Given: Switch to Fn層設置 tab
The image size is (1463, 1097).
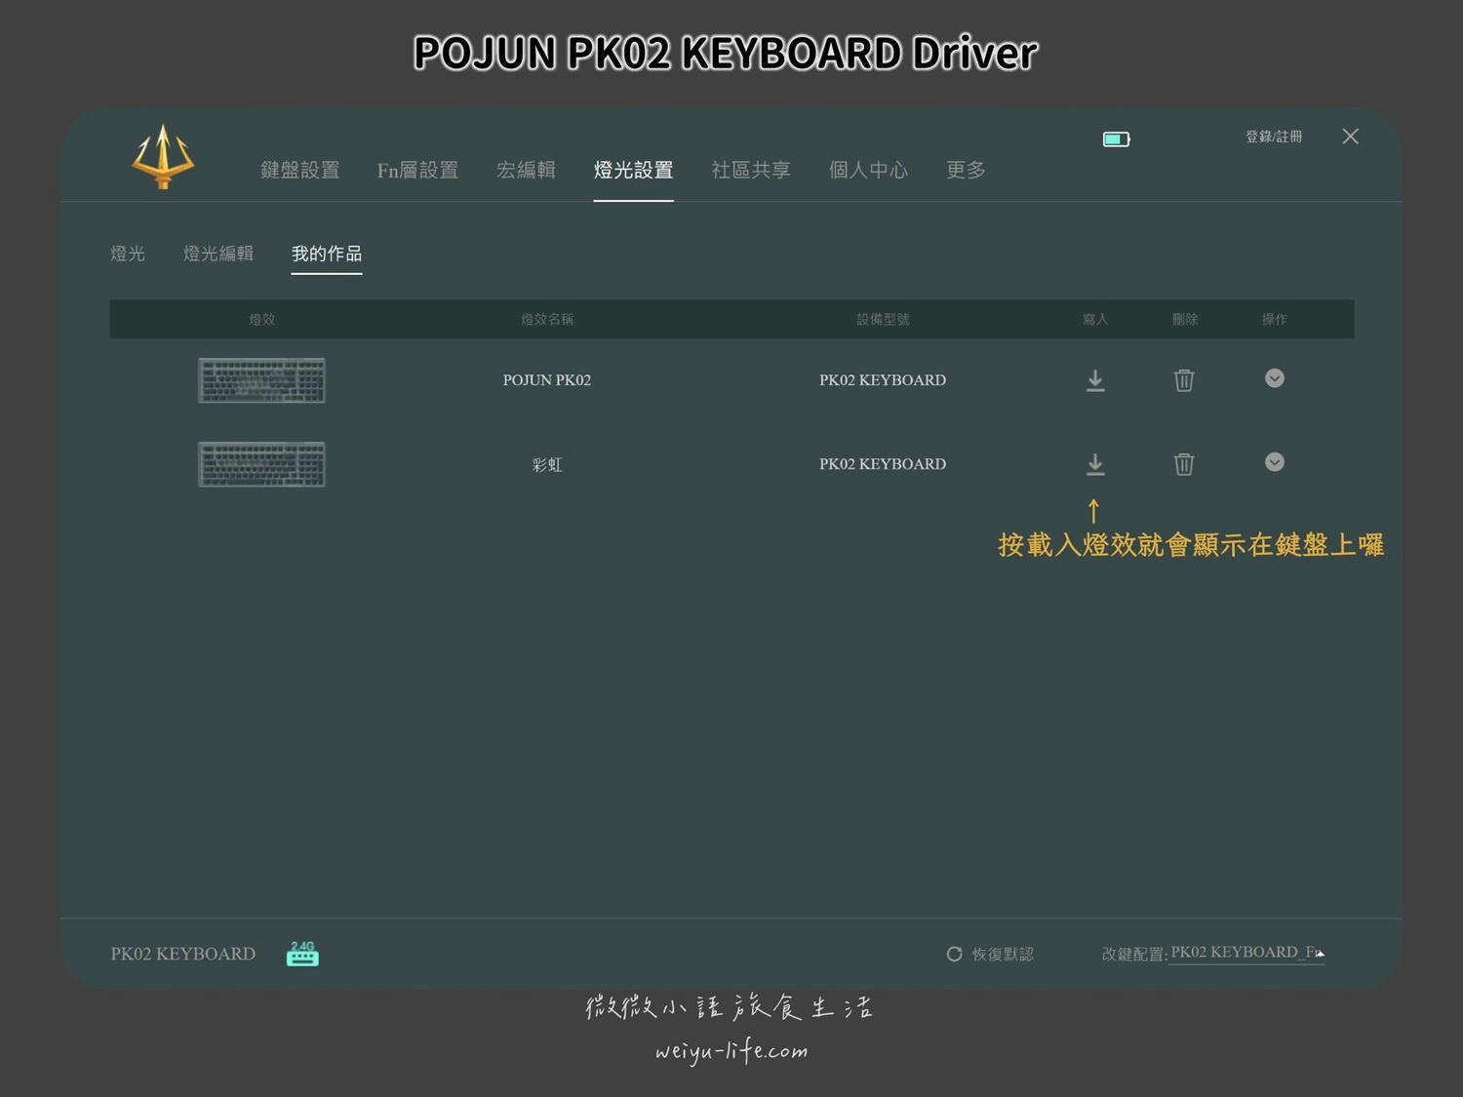Looking at the screenshot, I should click(417, 170).
